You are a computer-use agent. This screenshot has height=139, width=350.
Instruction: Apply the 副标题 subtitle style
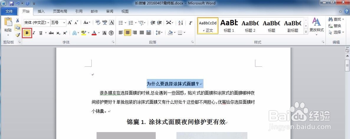(293, 25)
